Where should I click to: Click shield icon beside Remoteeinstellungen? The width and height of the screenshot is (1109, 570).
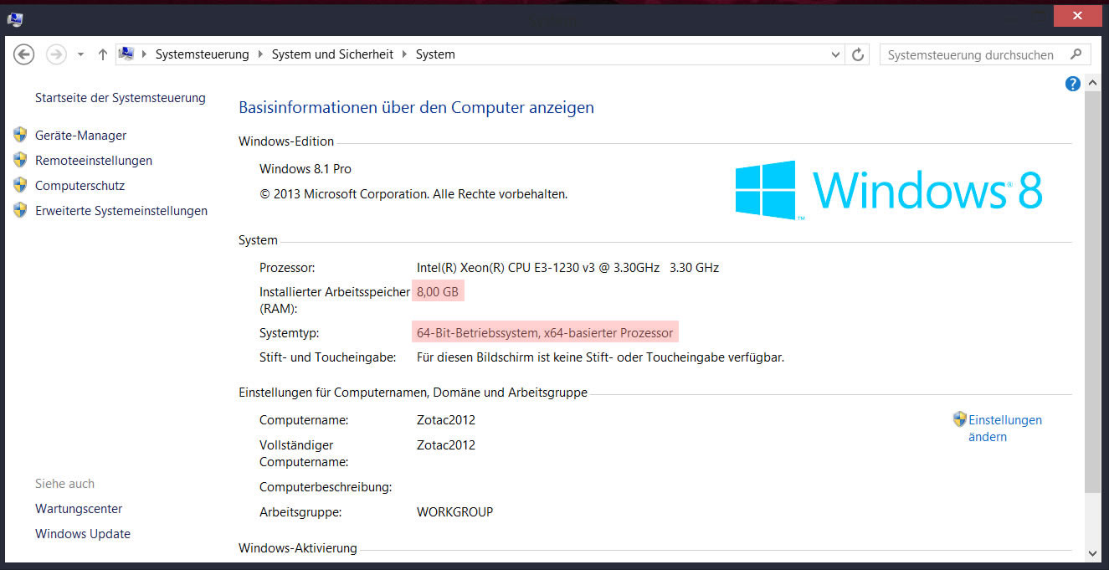[20, 160]
